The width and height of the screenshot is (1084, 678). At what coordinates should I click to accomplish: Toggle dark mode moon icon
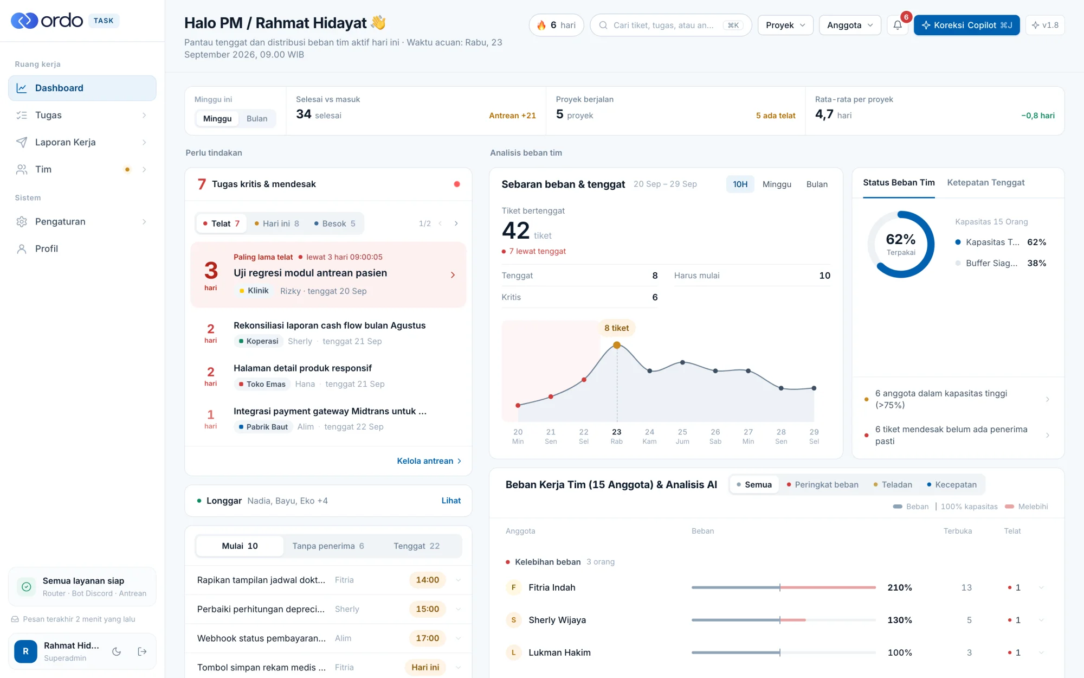[117, 651]
